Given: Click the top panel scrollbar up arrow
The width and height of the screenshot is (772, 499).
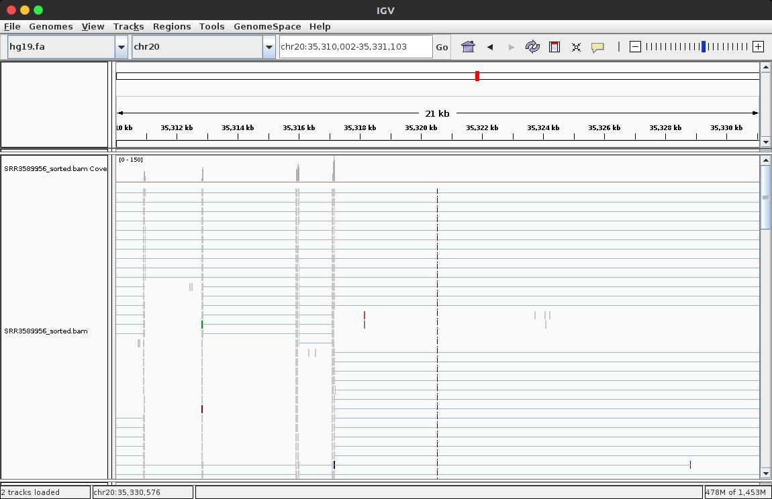Looking at the screenshot, I should coord(765,67).
